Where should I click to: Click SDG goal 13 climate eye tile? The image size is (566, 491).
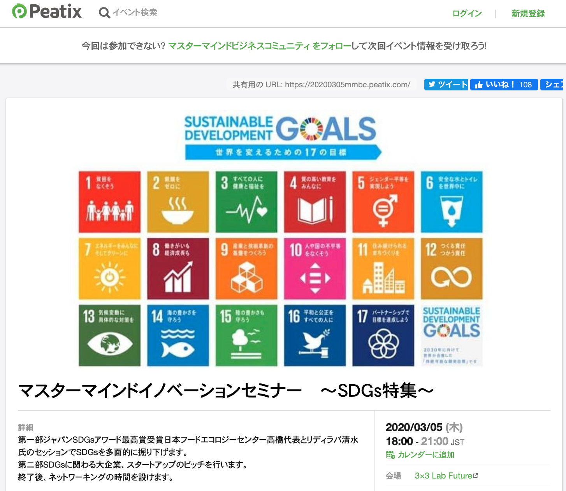110,336
